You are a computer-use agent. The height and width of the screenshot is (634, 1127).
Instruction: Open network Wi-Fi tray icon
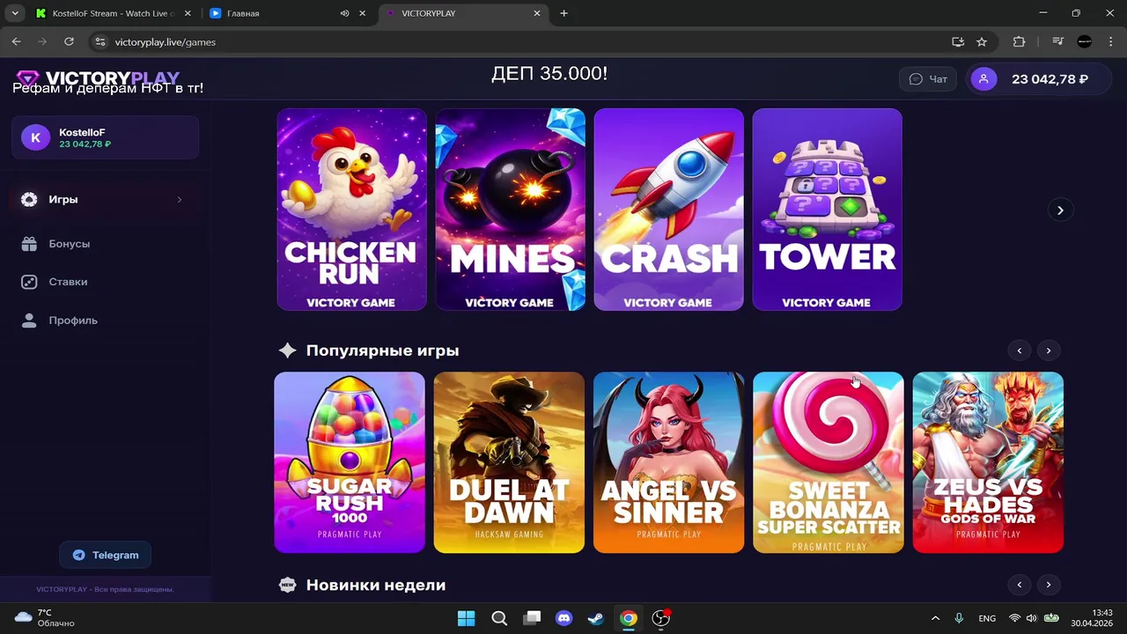(x=1014, y=618)
